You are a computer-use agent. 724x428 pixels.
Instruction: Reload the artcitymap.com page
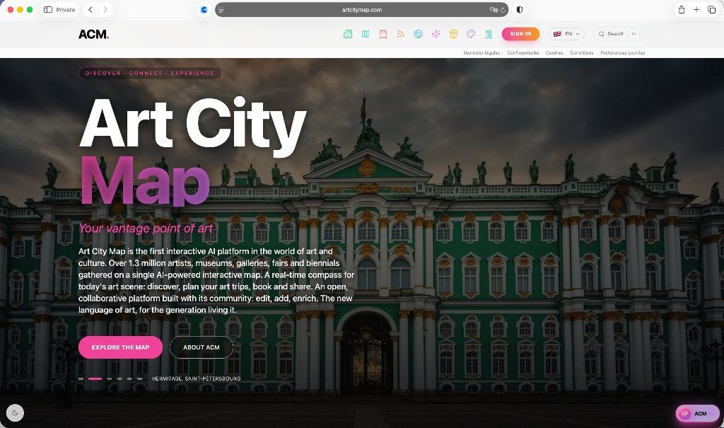pos(503,10)
